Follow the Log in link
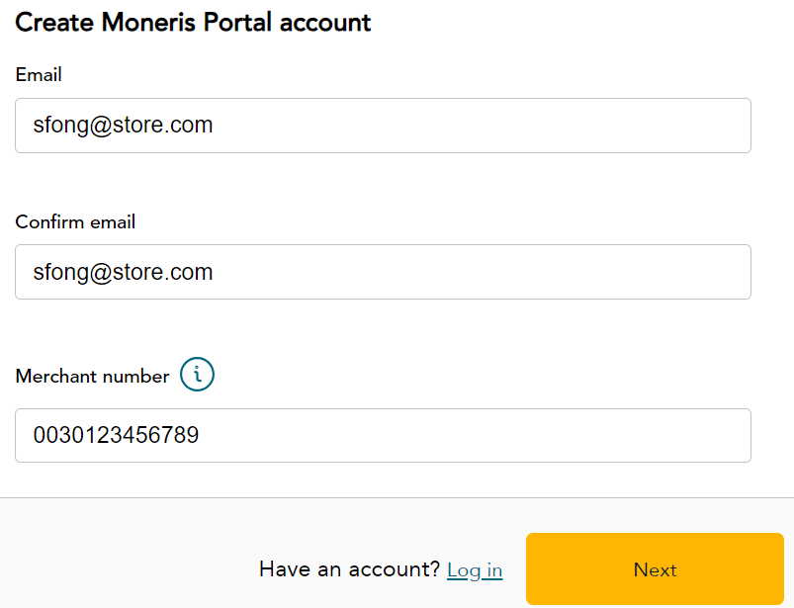This screenshot has height=608, width=794. 475,570
